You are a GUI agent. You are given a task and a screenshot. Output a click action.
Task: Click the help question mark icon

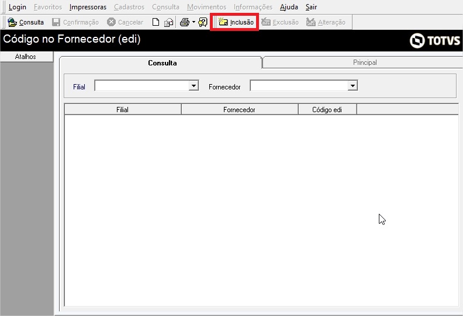(x=203, y=22)
